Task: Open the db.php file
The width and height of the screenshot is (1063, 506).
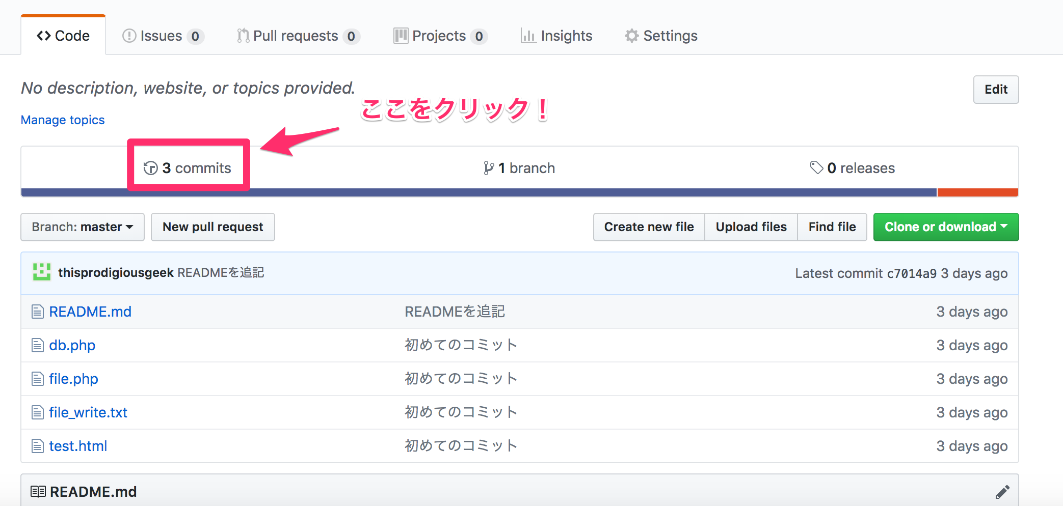Action: pos(72,345)
